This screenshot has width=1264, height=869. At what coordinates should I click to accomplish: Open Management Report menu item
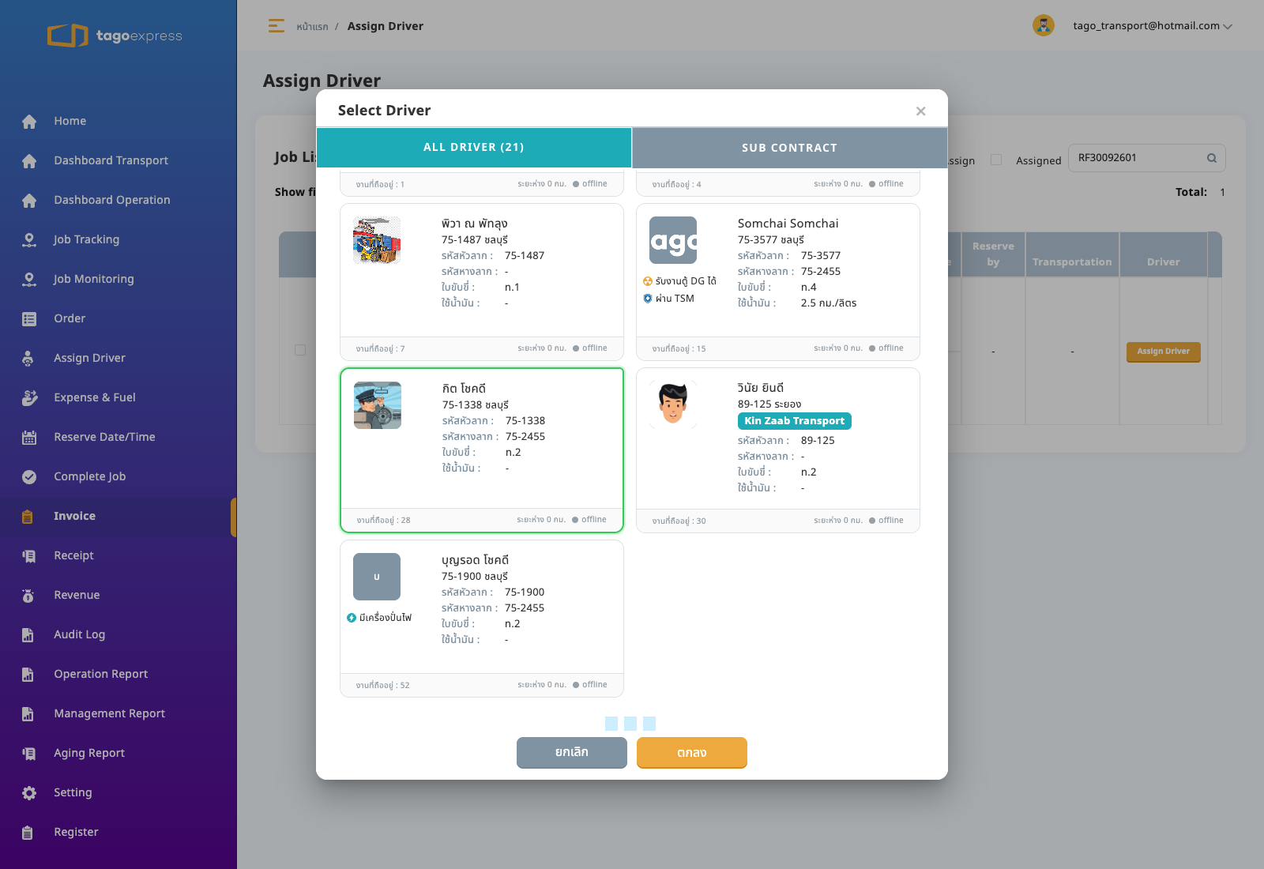coord(109,714)
